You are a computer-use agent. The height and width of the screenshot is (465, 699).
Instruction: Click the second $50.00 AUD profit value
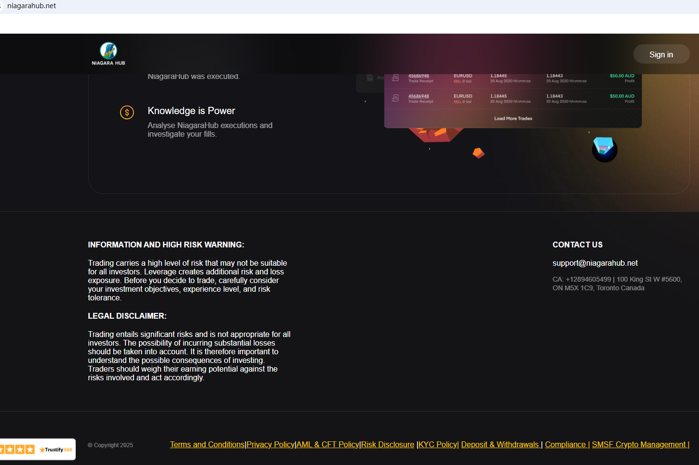[x=622, y=96]
